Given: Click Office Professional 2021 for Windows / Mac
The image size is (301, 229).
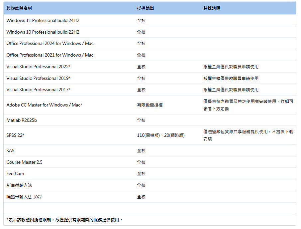Looking at the screenshot, I should tap(50, 55).
